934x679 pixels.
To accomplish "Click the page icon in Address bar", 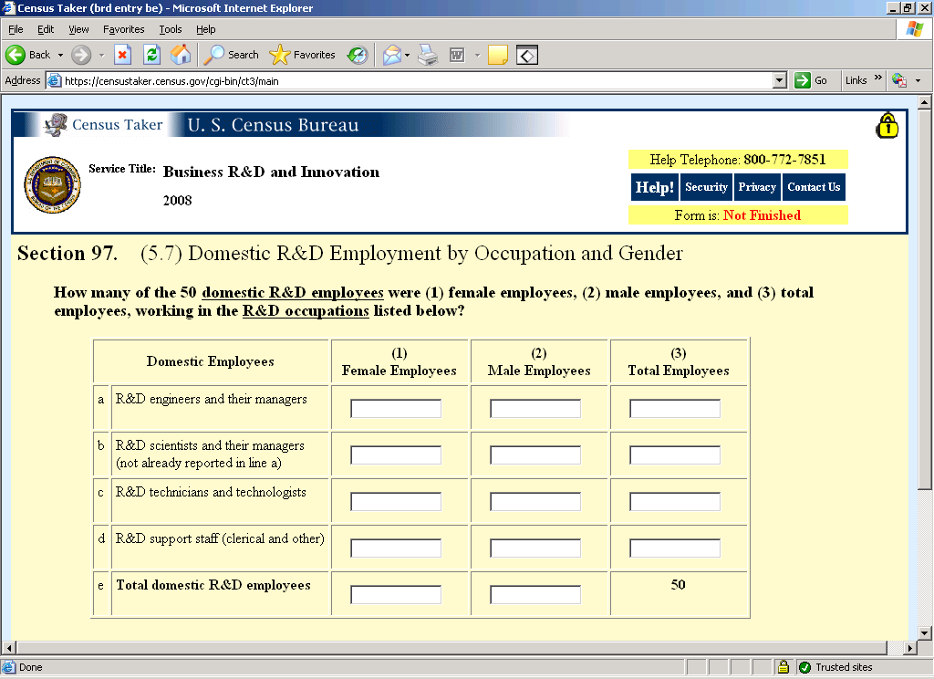I will coord(54,80).
